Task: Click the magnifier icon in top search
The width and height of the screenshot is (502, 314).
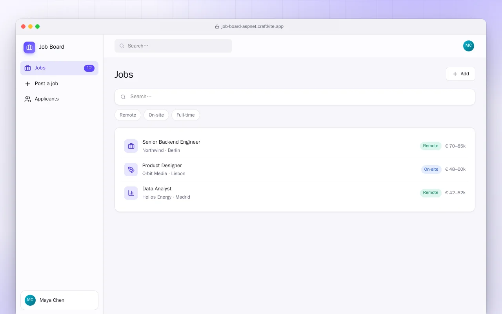Action: pyautogui.click(x=122, y=46)
